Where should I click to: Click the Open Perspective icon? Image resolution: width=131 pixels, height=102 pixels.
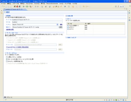116,7
